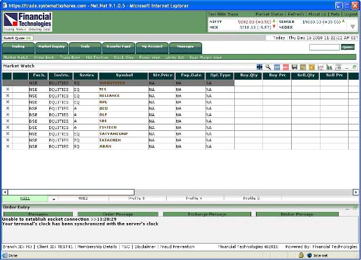Viewport: 361px width, 260px height.
Task: Open the Market Inquiry menu tab
Action: click(52, 48)
